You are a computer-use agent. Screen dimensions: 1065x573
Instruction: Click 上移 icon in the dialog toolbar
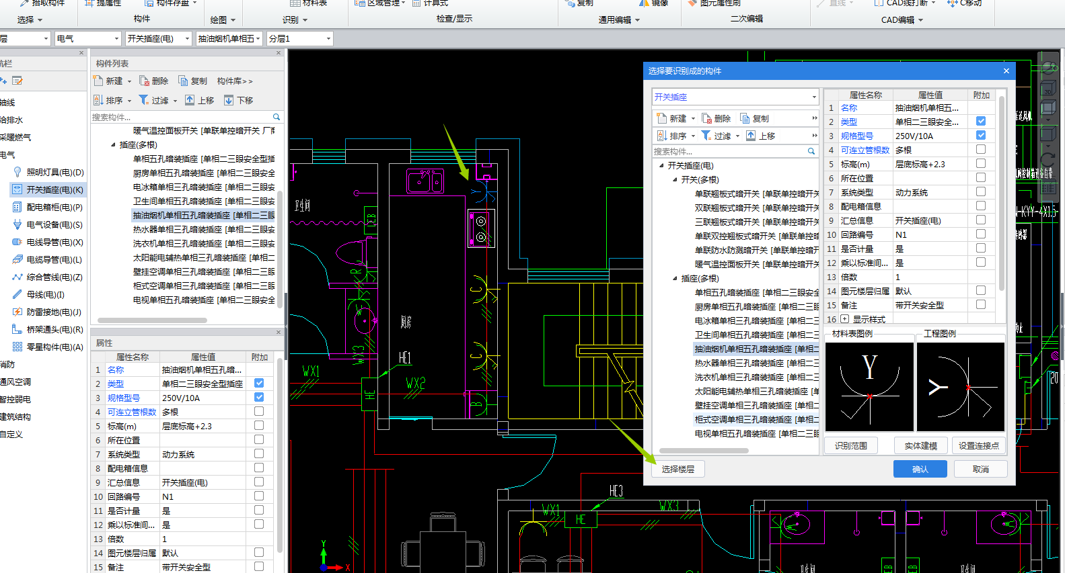[x=751, y=136]
